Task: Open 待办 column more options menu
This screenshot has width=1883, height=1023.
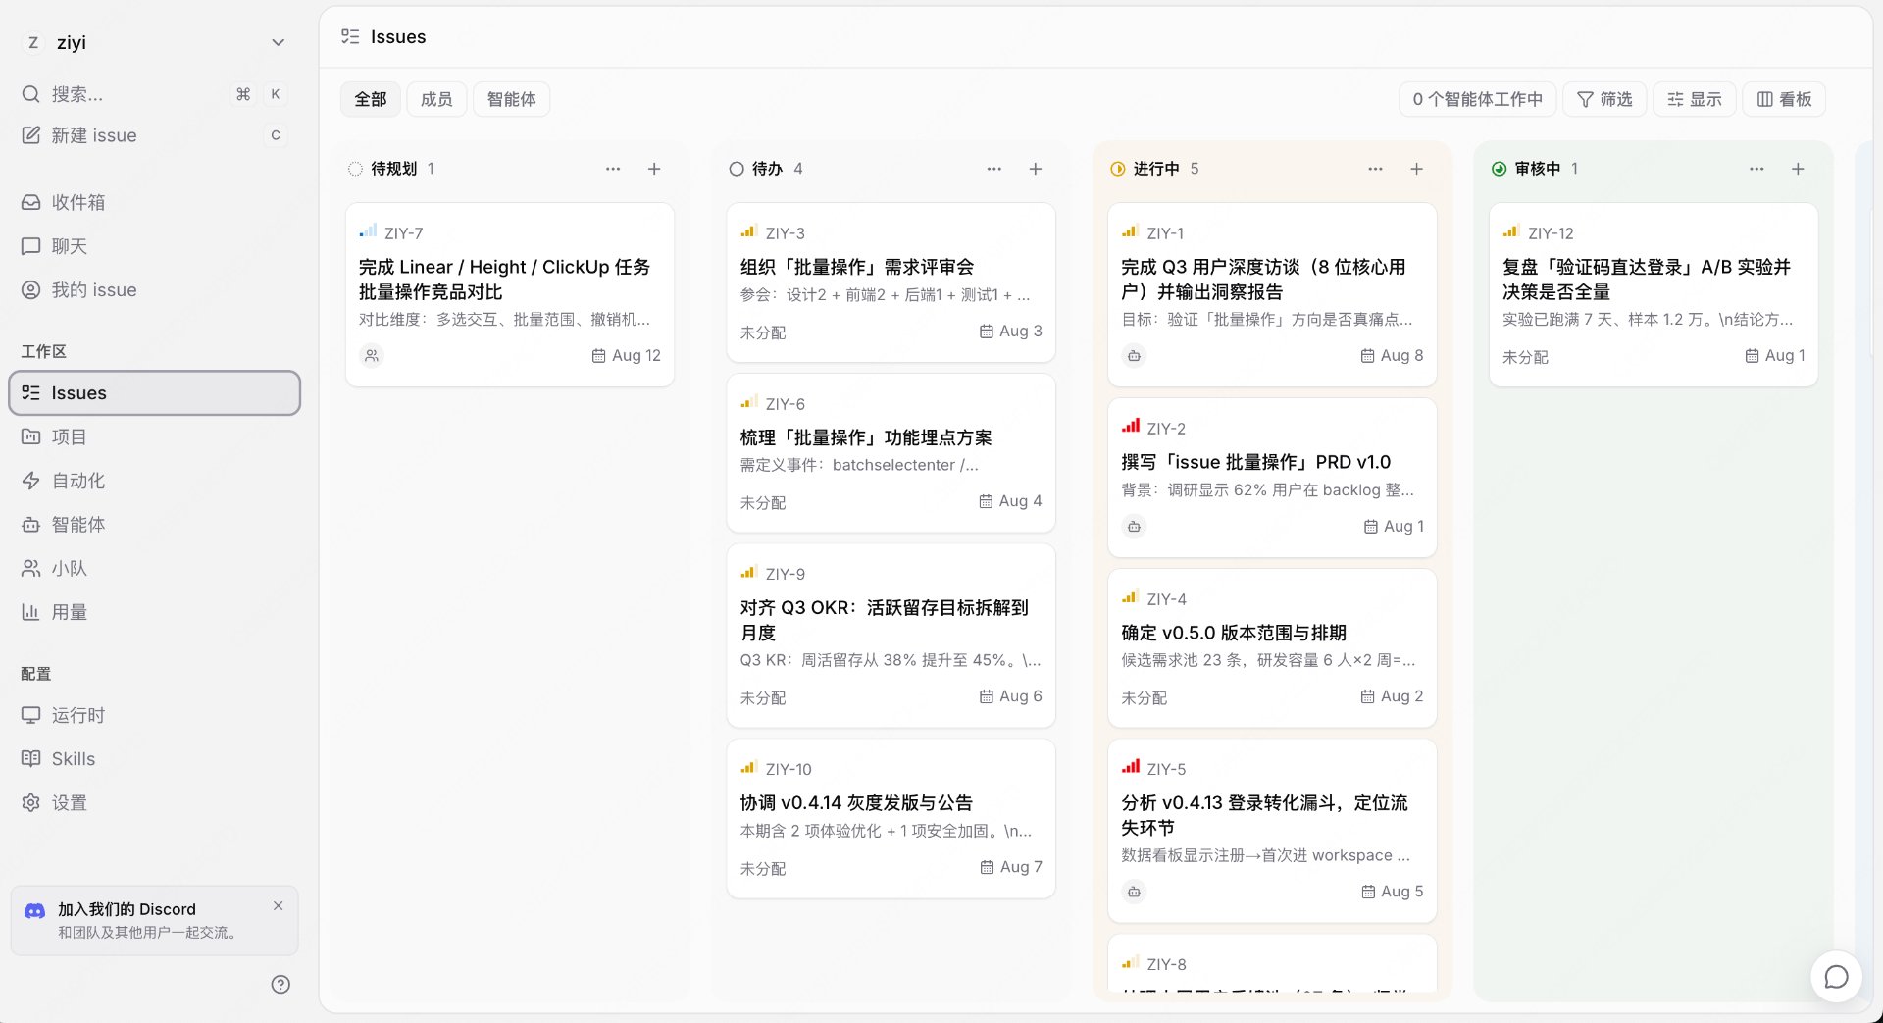Action: click(x=993, y=169)
